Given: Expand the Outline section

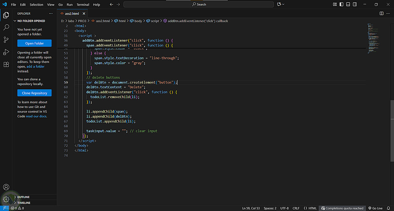Looking at the screenshot, I should (23, 197).
